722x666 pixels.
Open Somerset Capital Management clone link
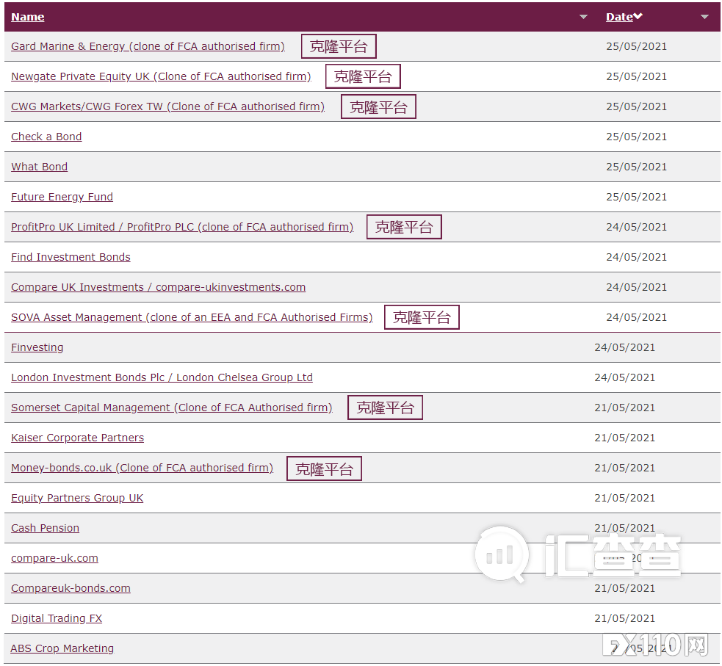click(171, 408)
